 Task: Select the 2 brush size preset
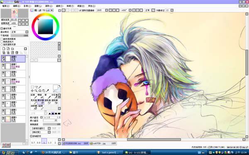[55, 141]
